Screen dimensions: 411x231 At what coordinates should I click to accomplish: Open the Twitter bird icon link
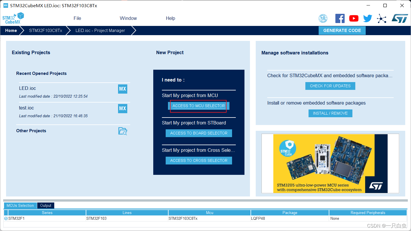tap(367, 18)
